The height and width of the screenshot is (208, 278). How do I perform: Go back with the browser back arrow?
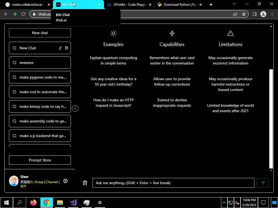tap(6, 14)
